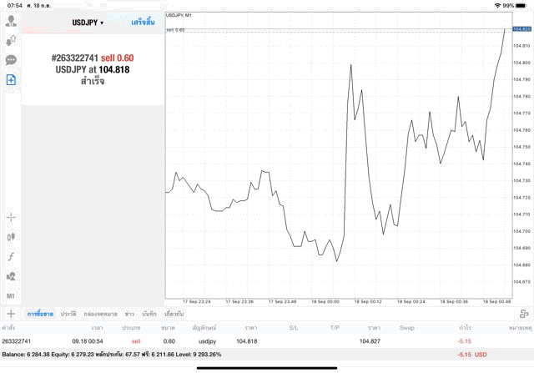Open candlestick chart type icon
This screenshot has height=373, width=534.
11,237
